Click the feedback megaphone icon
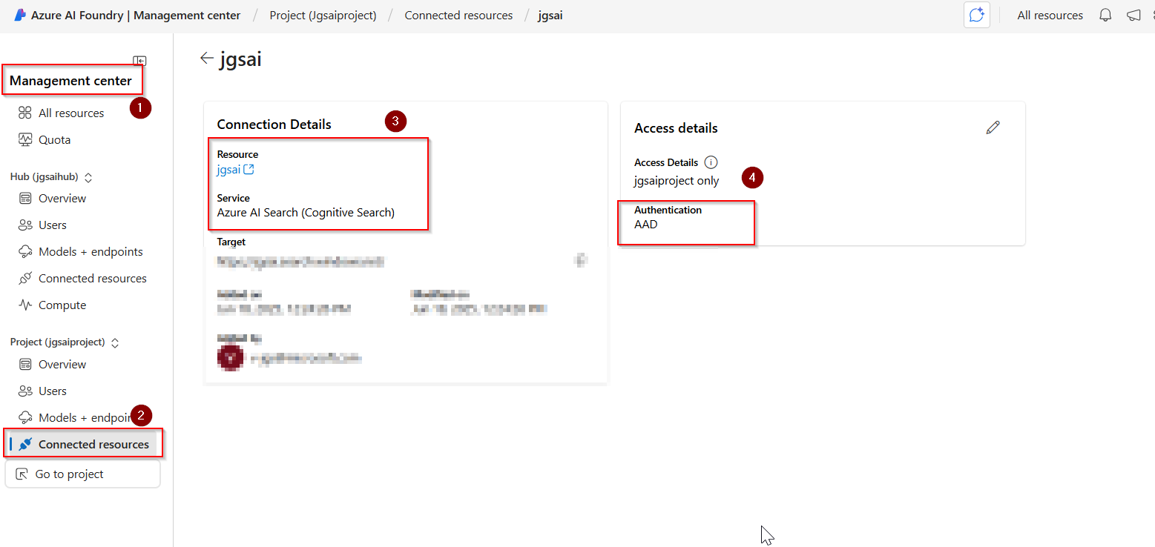Viewport: 1155px width, 547px height. point(1133,15)
